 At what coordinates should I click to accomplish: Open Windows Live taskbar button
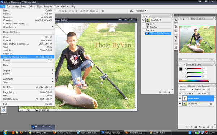[39, 132]
